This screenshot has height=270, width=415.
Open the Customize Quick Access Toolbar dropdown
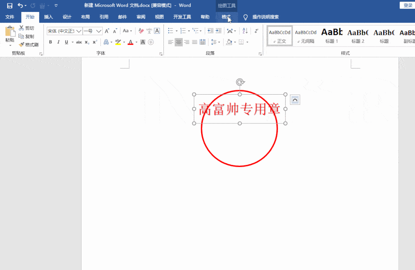tap(56, 5)
